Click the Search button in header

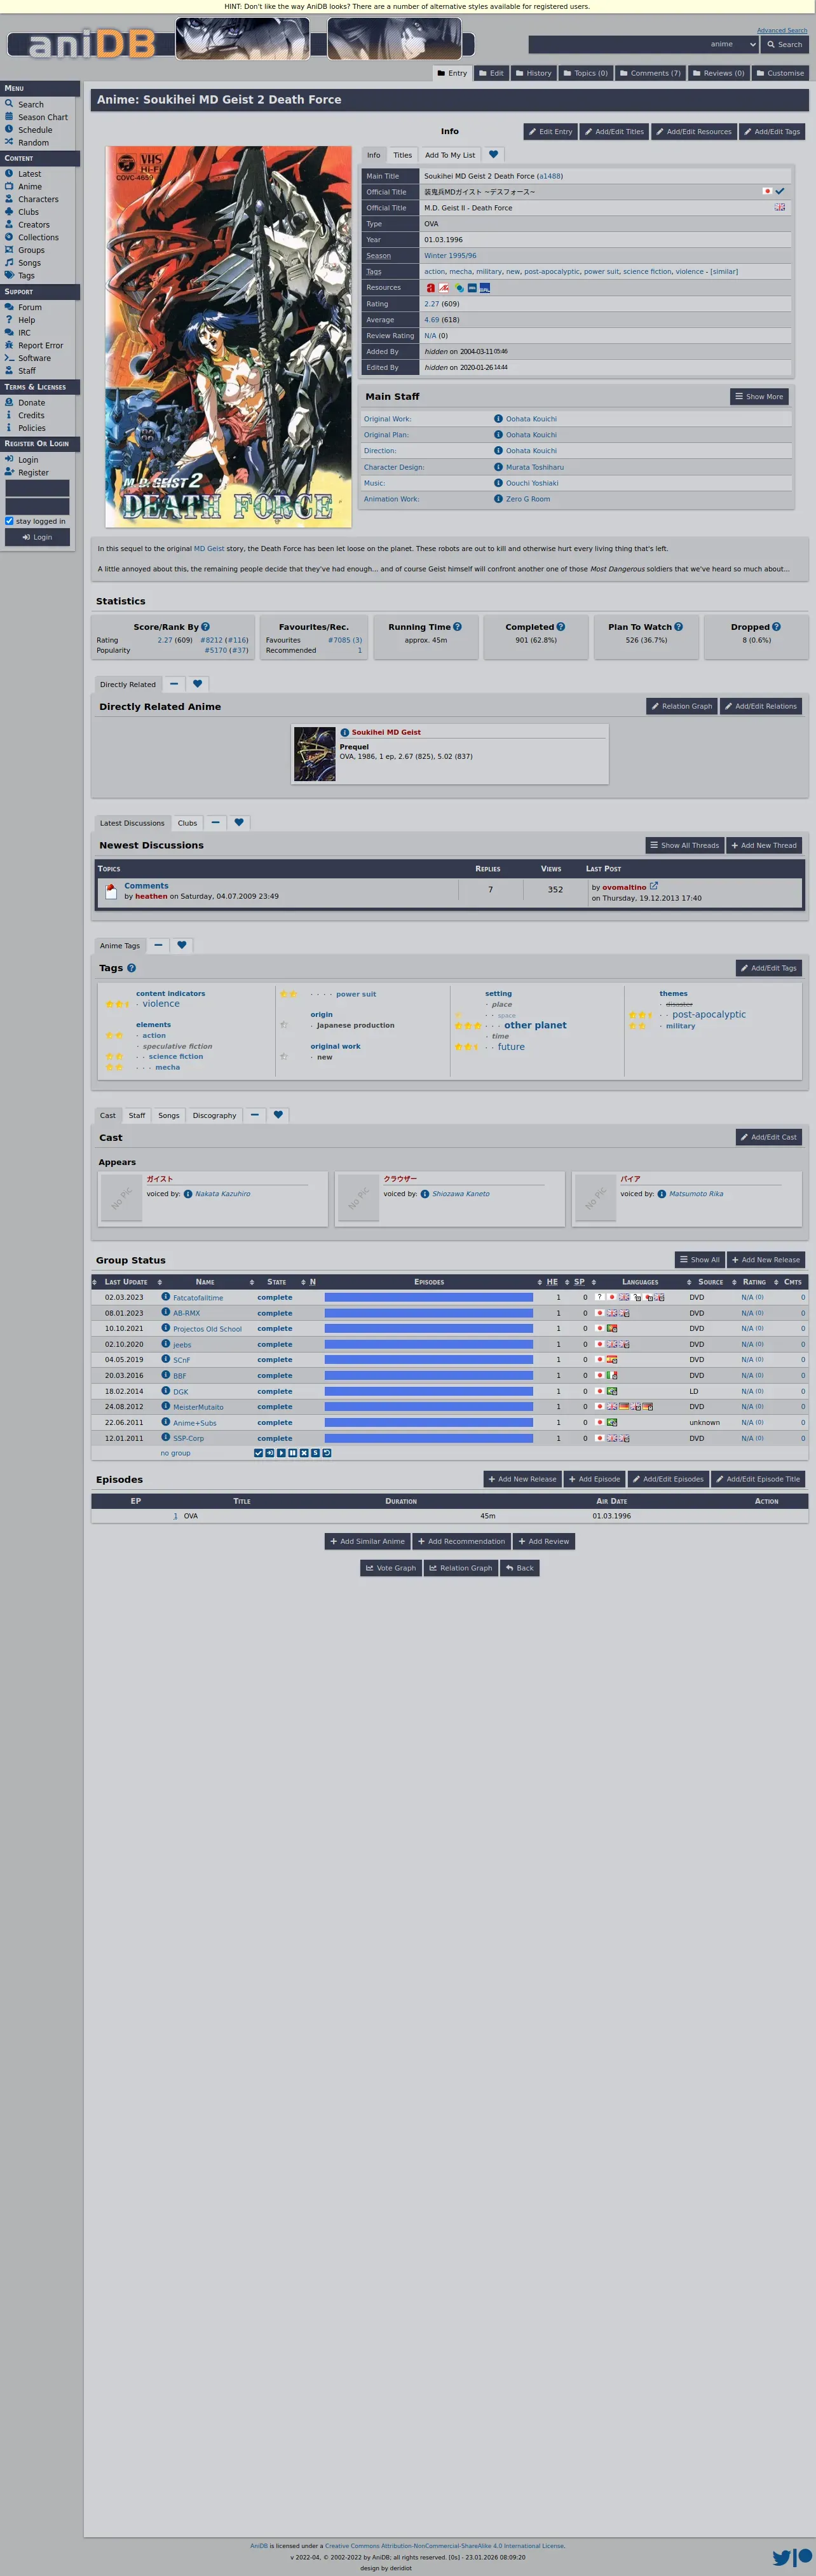[784, 44]
